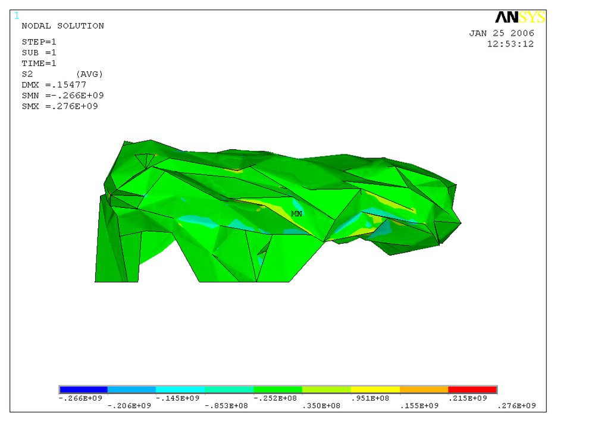Click the cyan legend color band
The height and width of the screenshot is (422, 595).
[180, 390]
